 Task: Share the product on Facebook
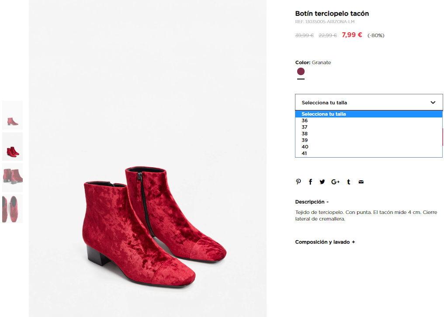pyautogui.click(x=310, y=182)
